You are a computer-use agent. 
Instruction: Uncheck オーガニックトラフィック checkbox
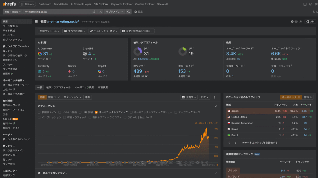point(96,112)
